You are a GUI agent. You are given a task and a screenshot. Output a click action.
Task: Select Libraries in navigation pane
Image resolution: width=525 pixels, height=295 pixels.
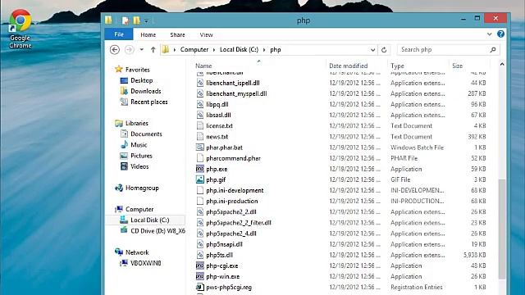pos(137,124)
